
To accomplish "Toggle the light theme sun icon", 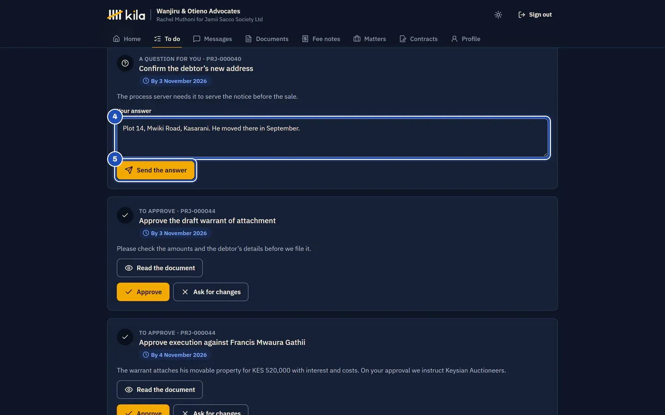I will pyautogui.click(x=498, y=15).
